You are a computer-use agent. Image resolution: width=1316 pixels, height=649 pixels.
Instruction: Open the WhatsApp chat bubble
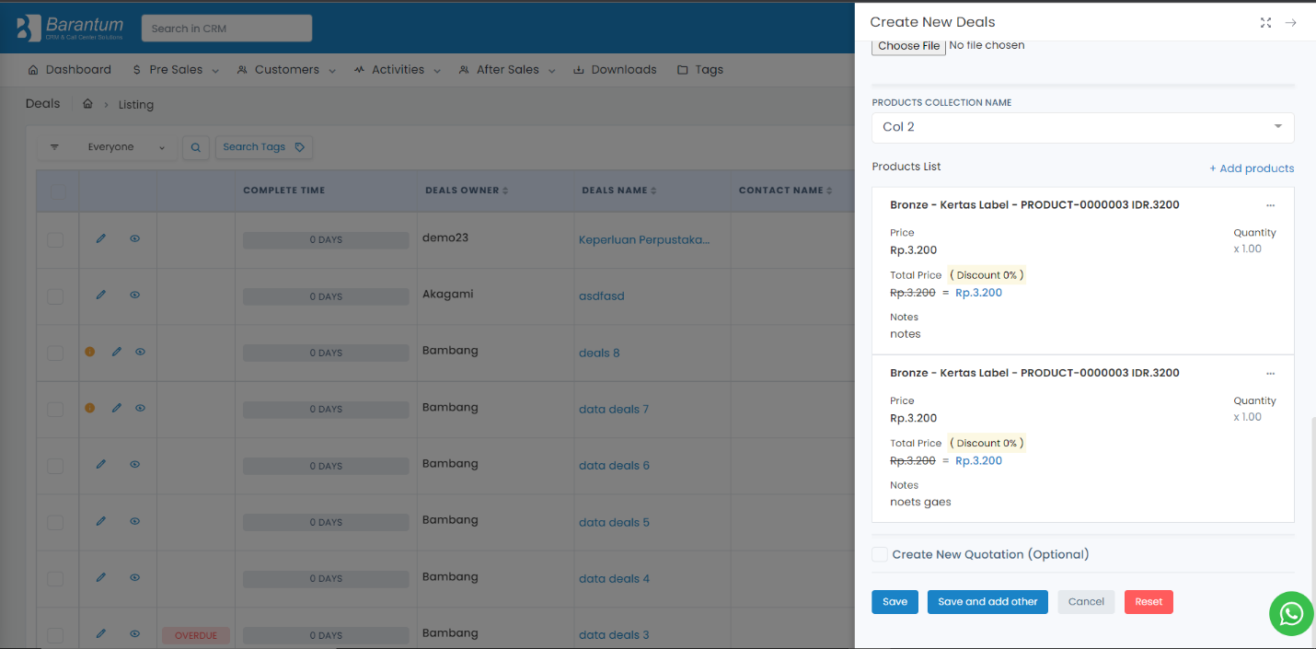click(1291, 613)
